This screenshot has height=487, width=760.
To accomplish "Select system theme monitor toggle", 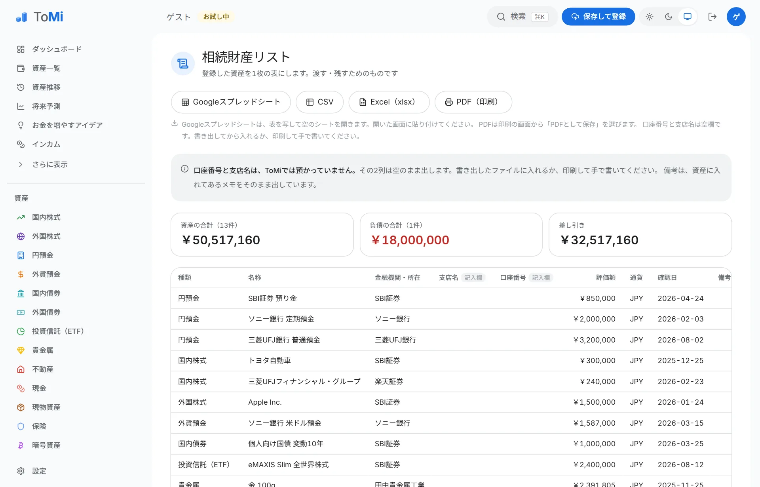I will pos(688,17).
